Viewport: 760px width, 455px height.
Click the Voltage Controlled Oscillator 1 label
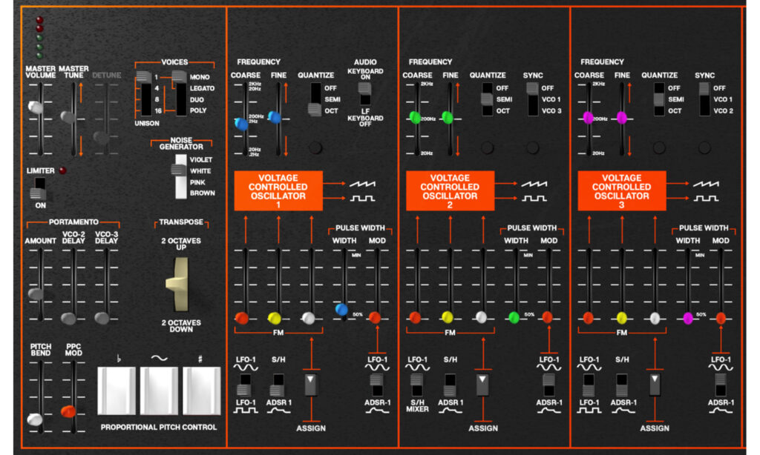pyautogui.click(x=278, y=190)
